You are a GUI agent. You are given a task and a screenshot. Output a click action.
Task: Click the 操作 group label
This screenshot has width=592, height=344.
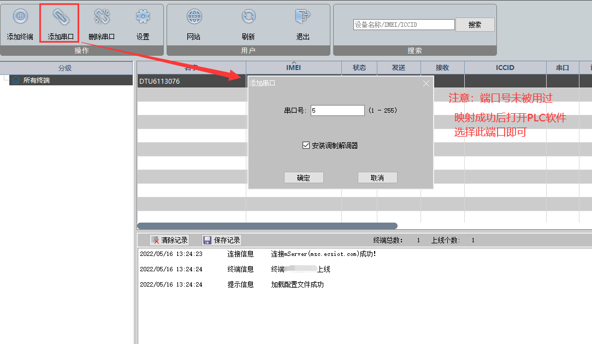click(81, 51)
